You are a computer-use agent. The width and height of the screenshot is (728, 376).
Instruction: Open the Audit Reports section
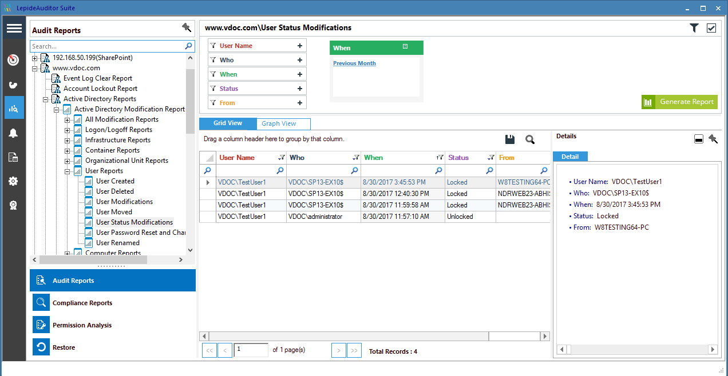click(x=113, y=281)
